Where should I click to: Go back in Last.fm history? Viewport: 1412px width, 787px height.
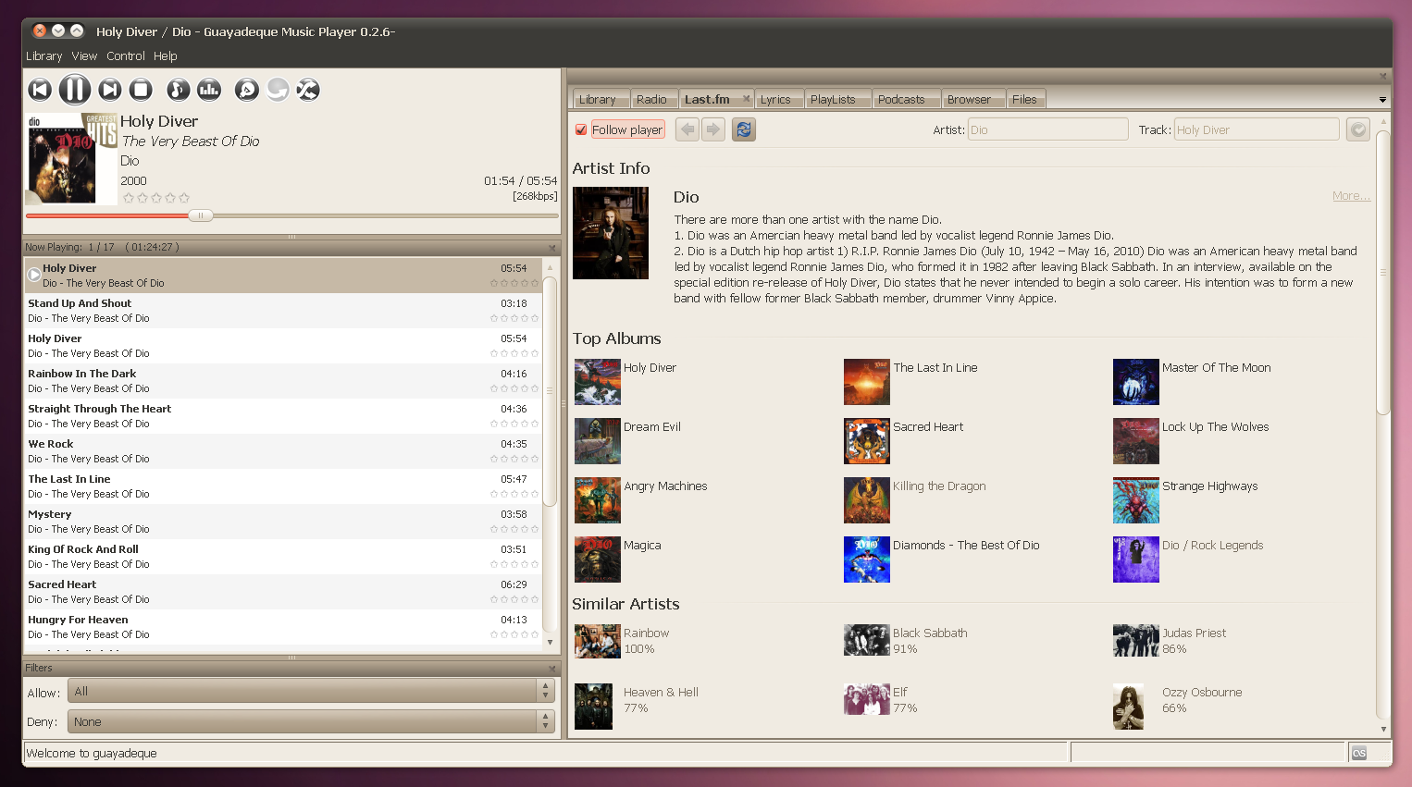(687, 129)
